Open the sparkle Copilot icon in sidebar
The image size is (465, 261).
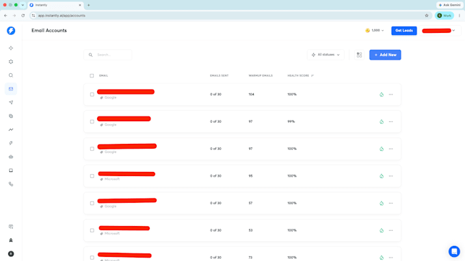[11, 48]
